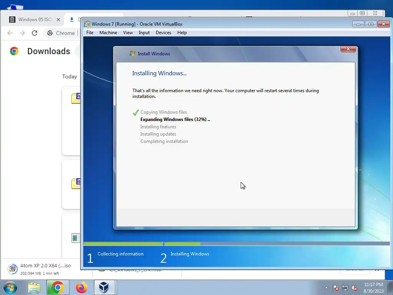
Task: Open the File menu in VirtualBox
Action: coord(90,33)
